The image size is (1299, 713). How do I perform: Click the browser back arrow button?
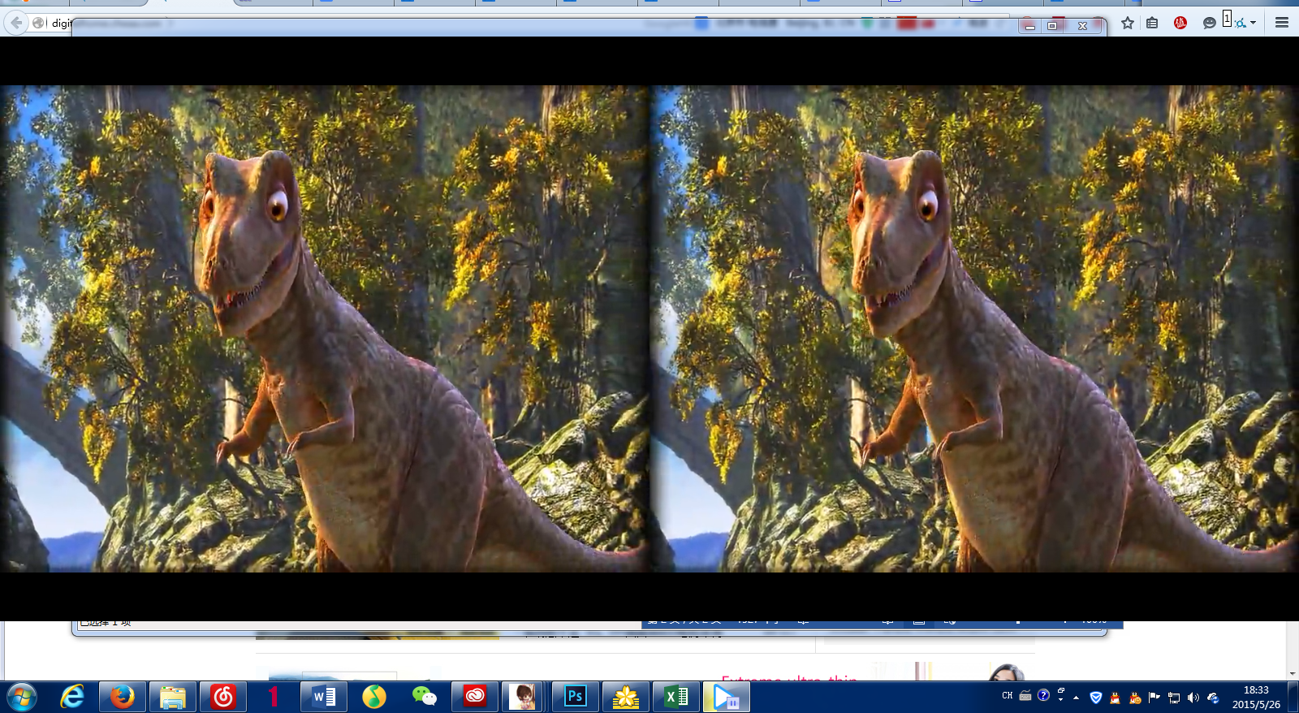16,23
